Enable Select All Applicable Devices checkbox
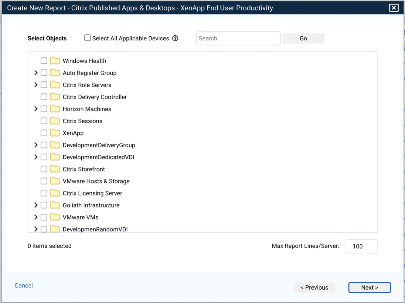 coord(87,38)
